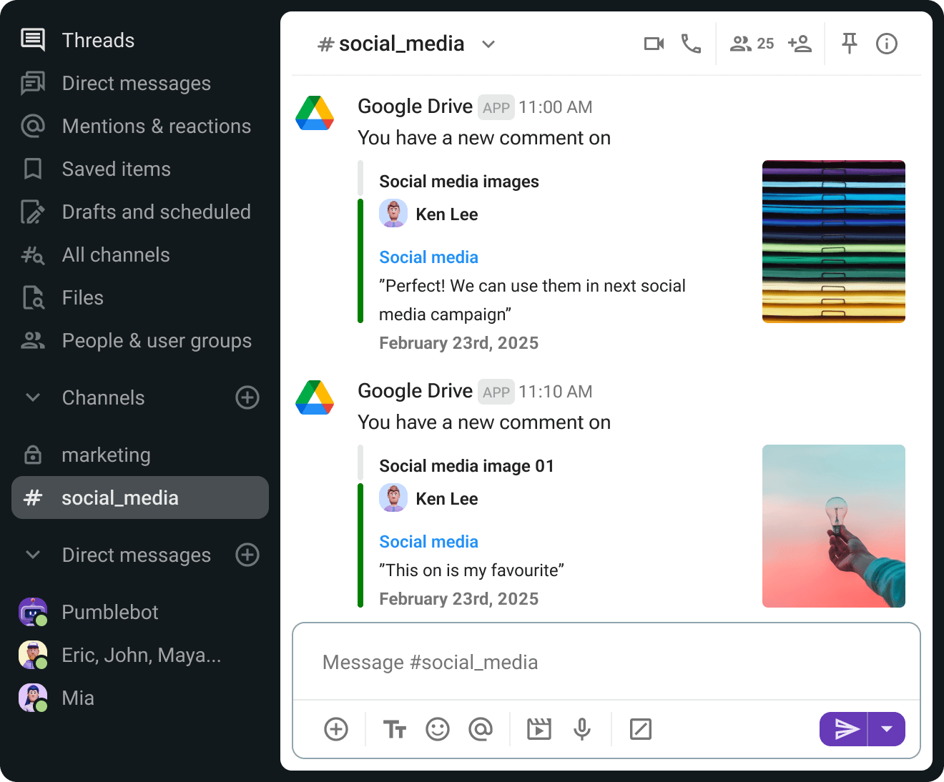Insert a mention with @ icon
The width and height of the screenshot is (944, 782).
[x=481, y=729]
